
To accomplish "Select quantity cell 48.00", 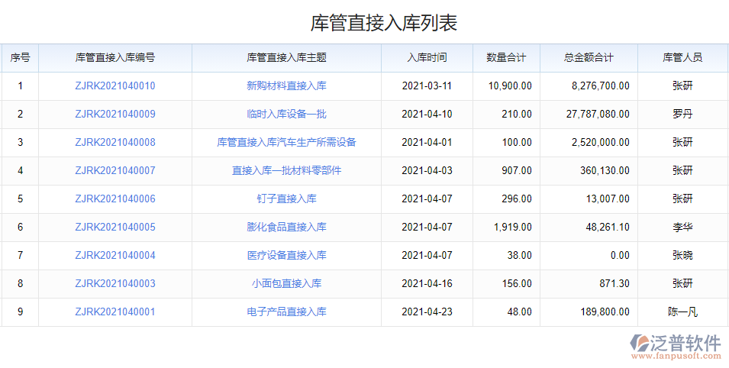I will click(506, 312).
